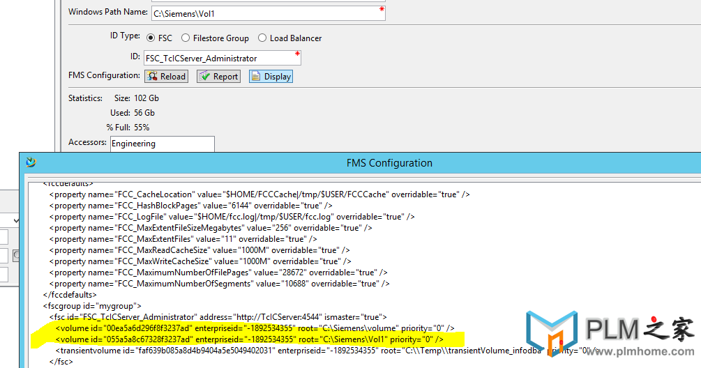Click the FCC_MaxExtentFiles property line
Image resolution: width=701 pixels, height=368 pixels.
click(183, 239)
